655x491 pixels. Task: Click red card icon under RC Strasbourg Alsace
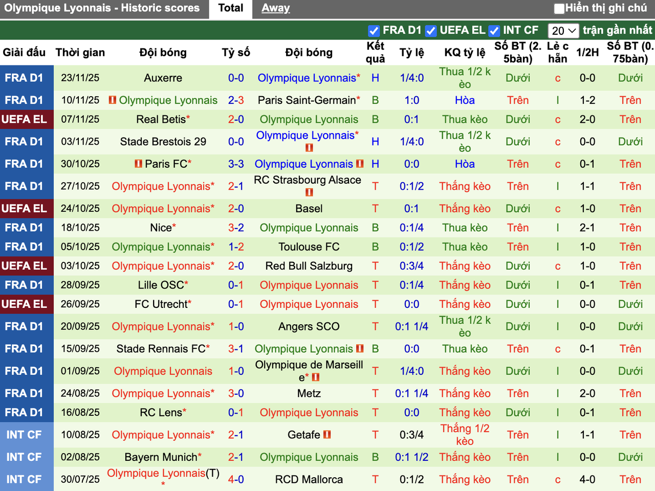tap(309, 192)
